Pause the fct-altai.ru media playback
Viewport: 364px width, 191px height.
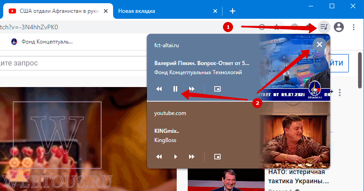point(175,89)
